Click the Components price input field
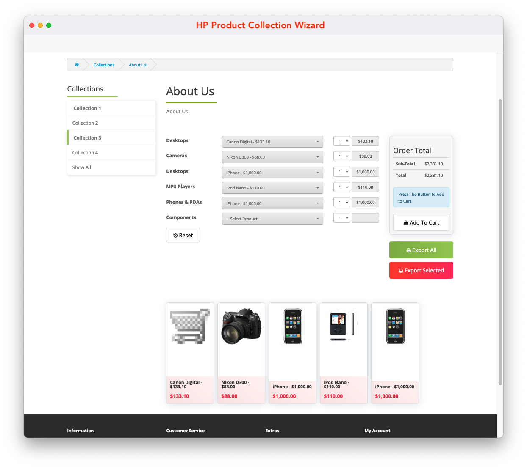This screenshot has height=469, width=527. pyautogui.click(x=365, y=218)
